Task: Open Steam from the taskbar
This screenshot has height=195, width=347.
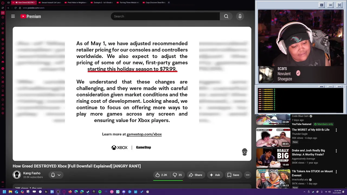Action: 88,192
